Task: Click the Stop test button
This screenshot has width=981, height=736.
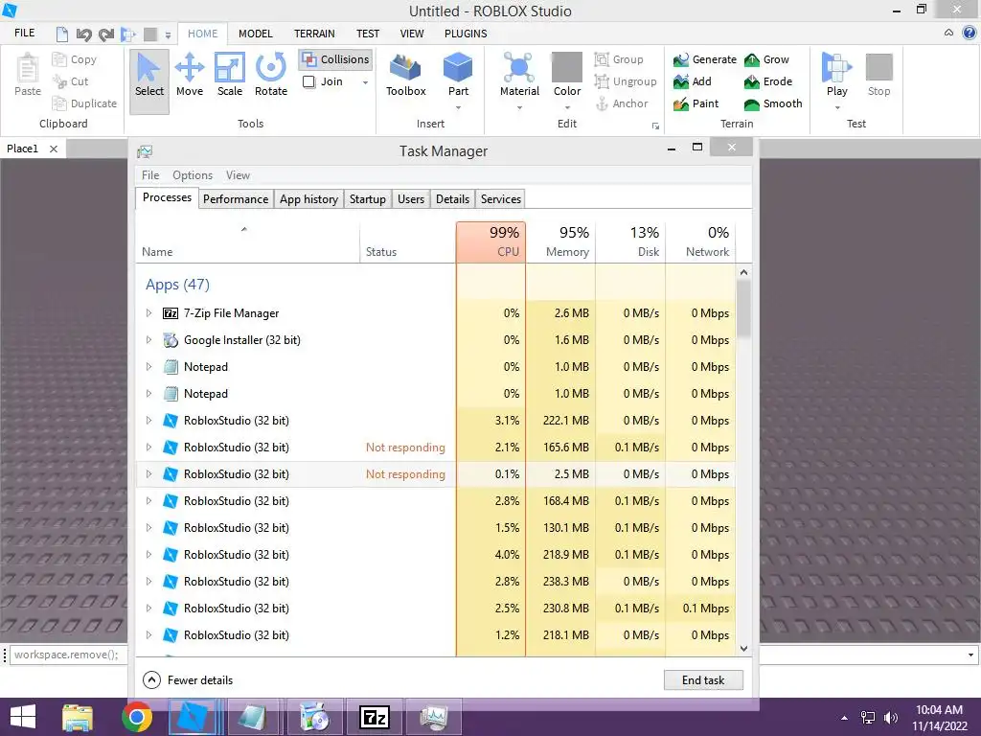Action: point(879,75)
